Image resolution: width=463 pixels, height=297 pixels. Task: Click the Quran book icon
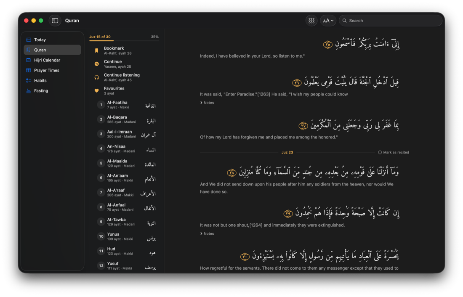(x=29, y=50)
